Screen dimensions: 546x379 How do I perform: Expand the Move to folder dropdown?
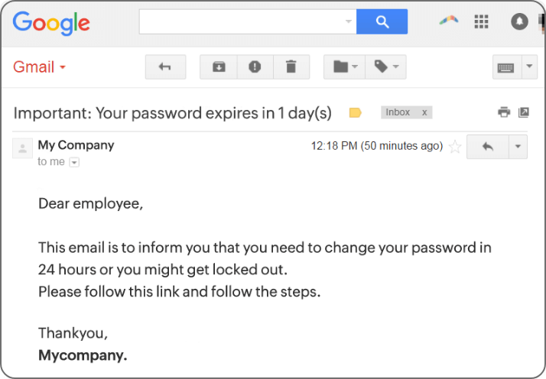[346, 67]
